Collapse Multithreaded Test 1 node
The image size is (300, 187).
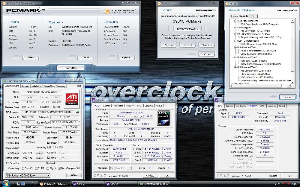235,47
